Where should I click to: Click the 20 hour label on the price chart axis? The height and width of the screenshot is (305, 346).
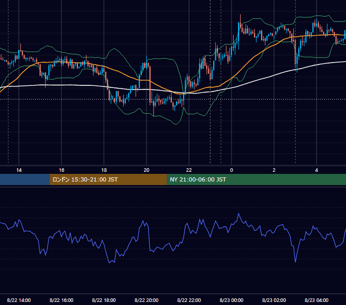click(x=147, y=170)
